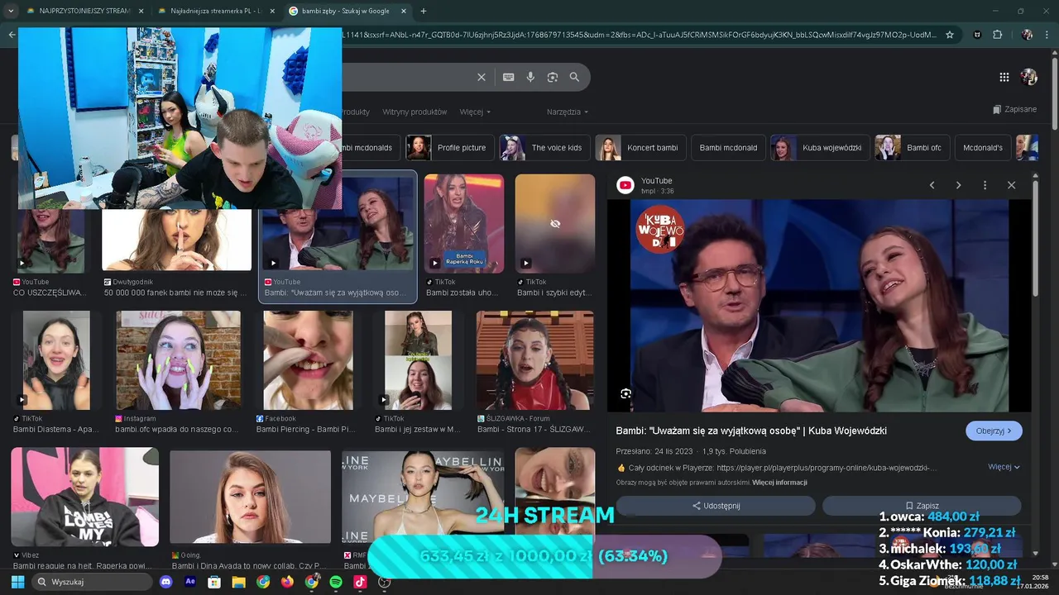Open Microsoft Store from taskbar
This screenshot has width=1059, height=595.
click(214, 582)
